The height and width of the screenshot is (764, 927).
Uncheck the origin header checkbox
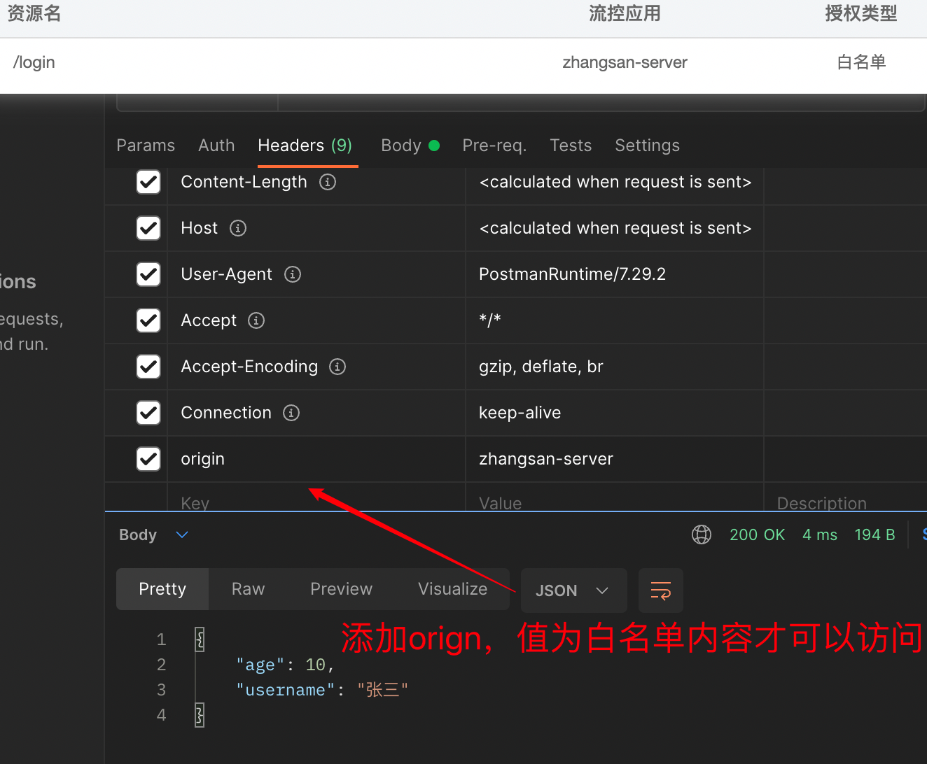(x=148, y=459)
